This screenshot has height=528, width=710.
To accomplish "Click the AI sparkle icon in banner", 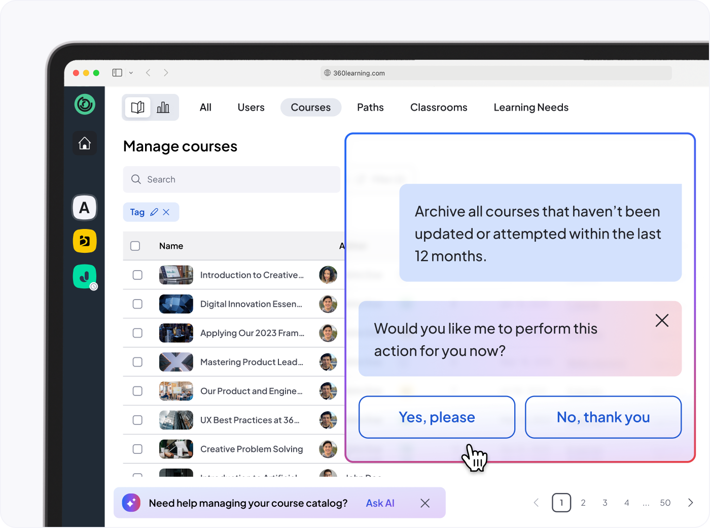I will tap(131, 503).
